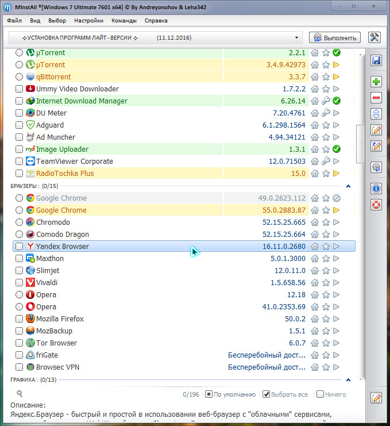Select the friGate row text
Viewport: 390px width, 426px height.
coord(47,355)
